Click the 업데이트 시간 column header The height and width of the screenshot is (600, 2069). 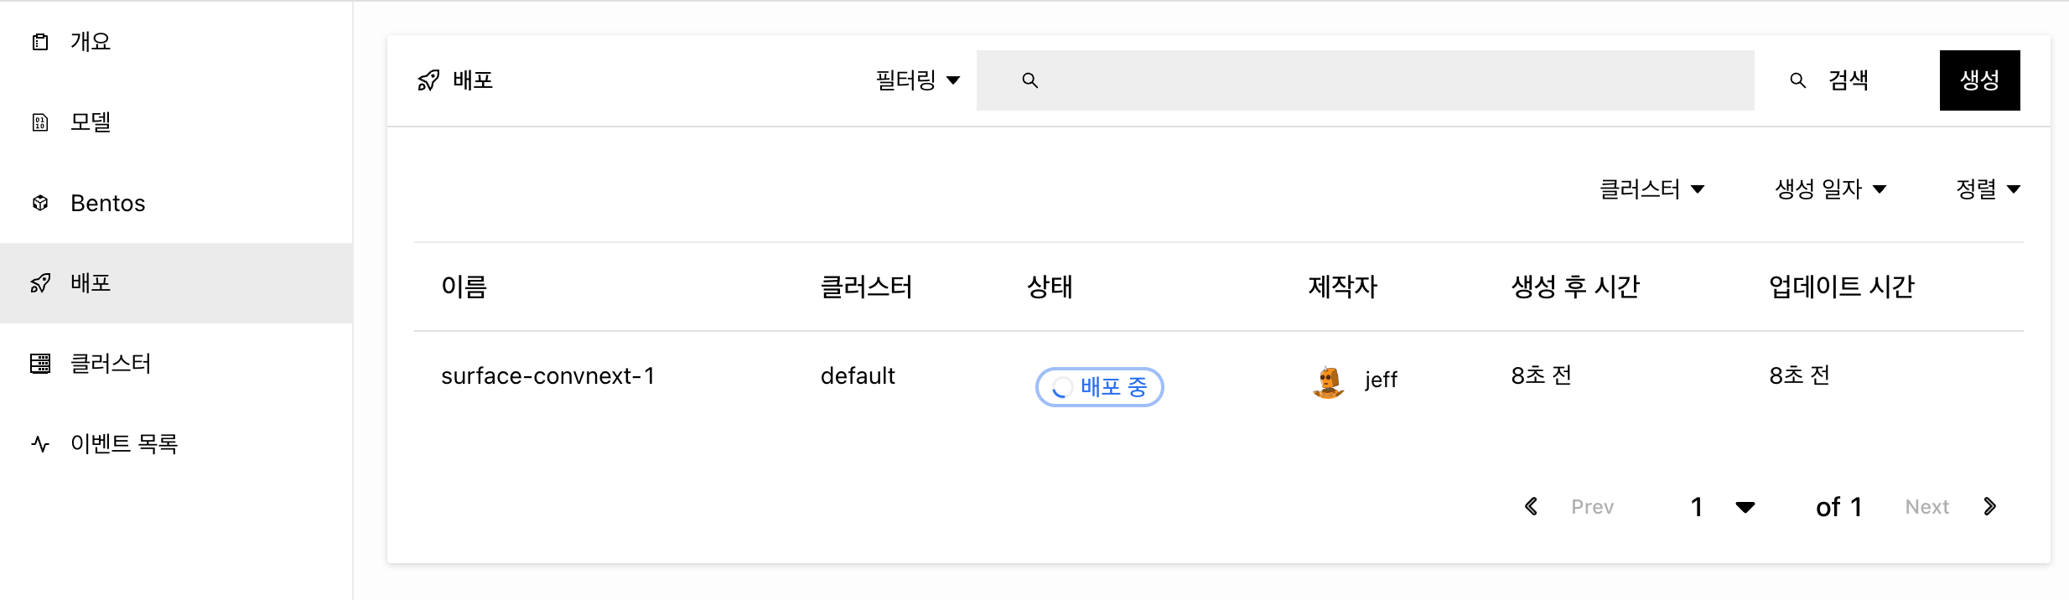pos(1842,287)
